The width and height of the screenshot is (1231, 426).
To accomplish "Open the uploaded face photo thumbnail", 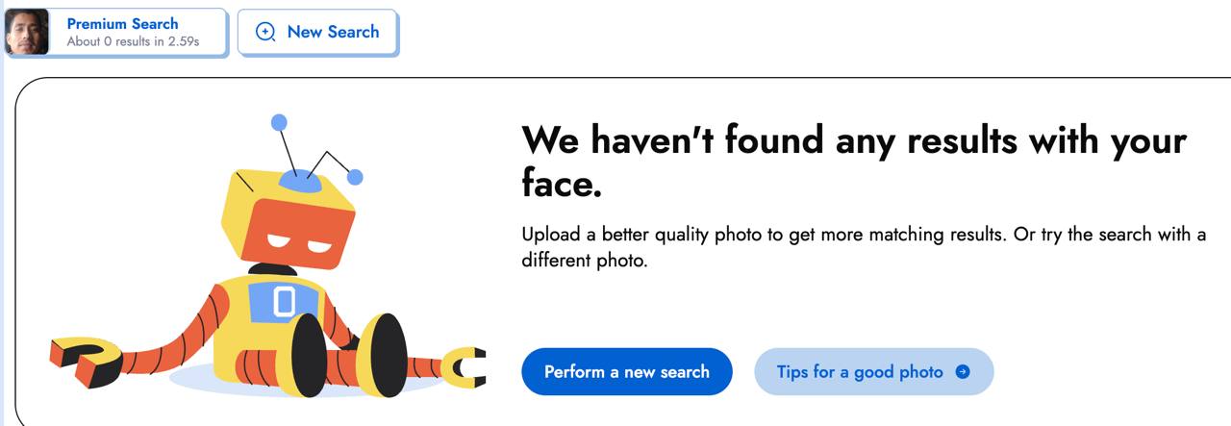I will coord(27,32).
